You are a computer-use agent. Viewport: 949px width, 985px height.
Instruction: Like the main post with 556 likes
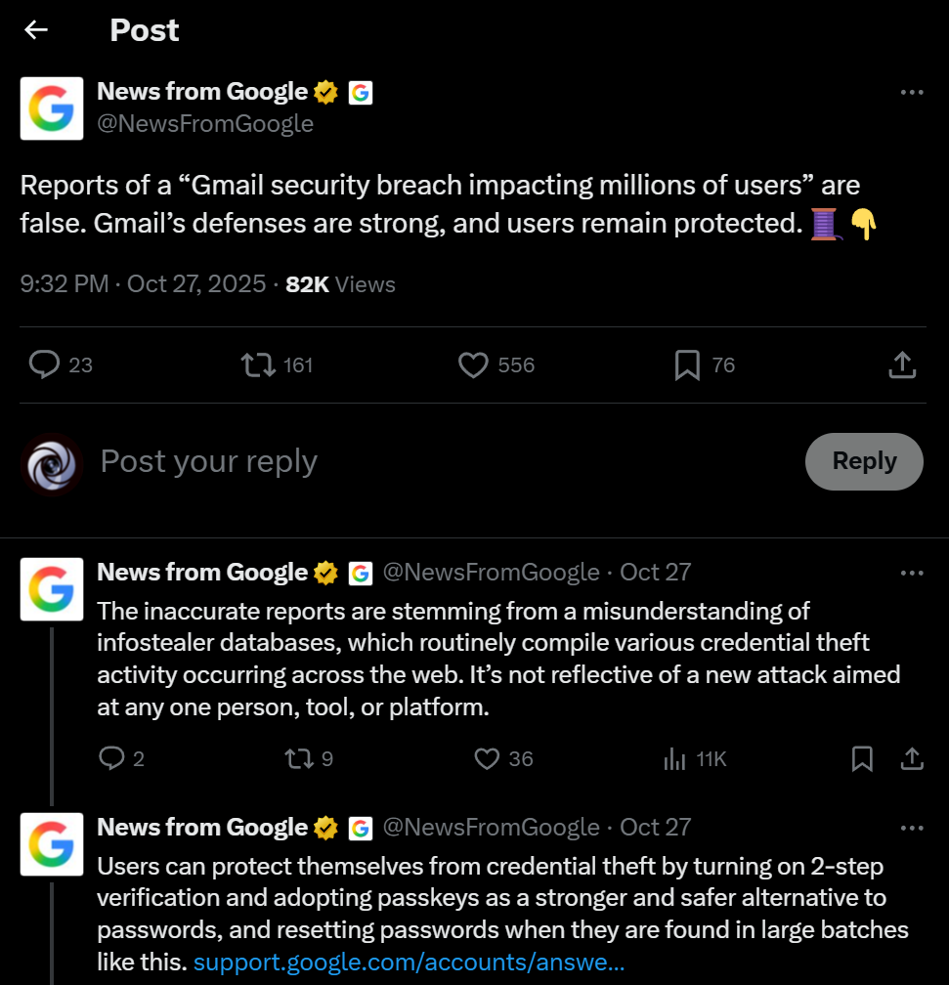point(474,365)
